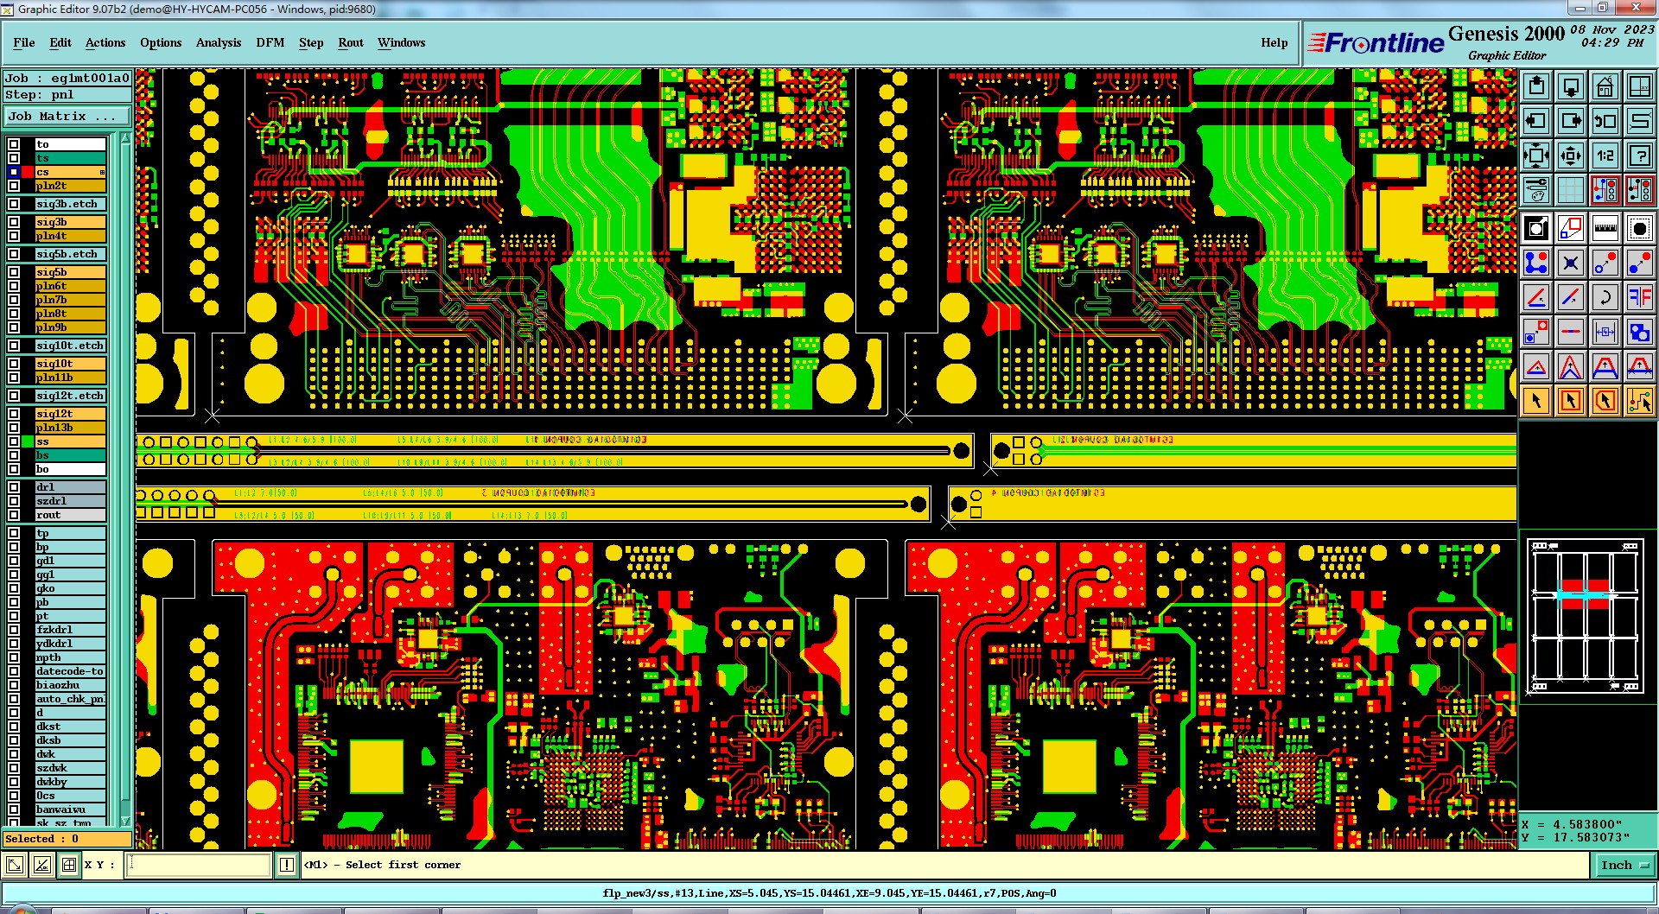Image resolution: width=1659 pixels, height=914 pixels.
Task: Click the Help button
Action: pyautogui.click(x=1274, y=42)
